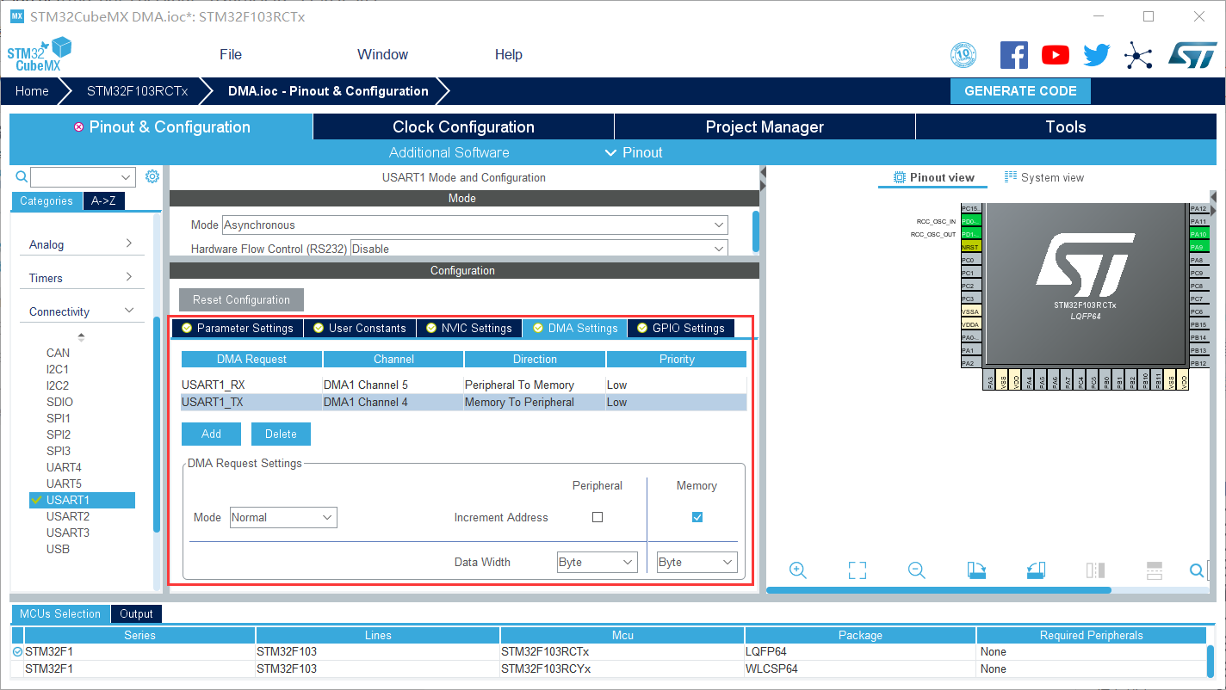Add a new DMA request
The image size is (1226, 690).
click(x=211, y=434)
